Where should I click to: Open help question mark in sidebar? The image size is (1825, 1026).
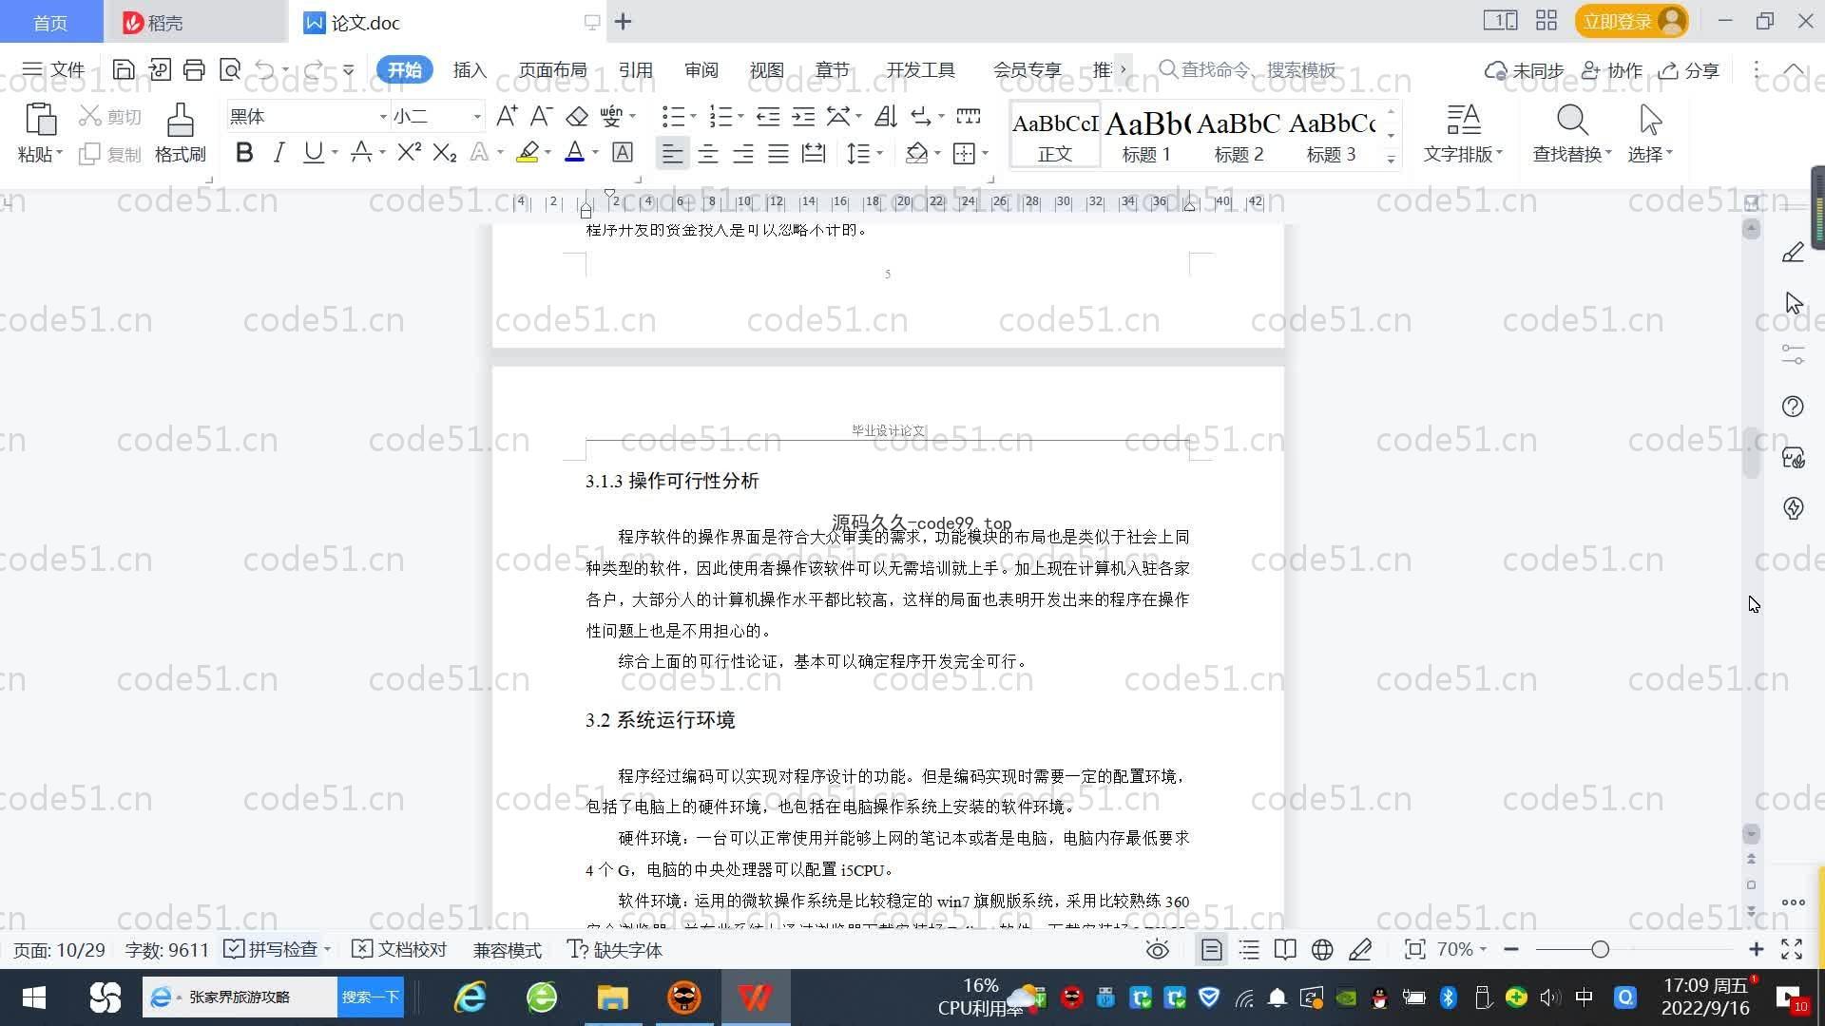[x=1793, y=407]
